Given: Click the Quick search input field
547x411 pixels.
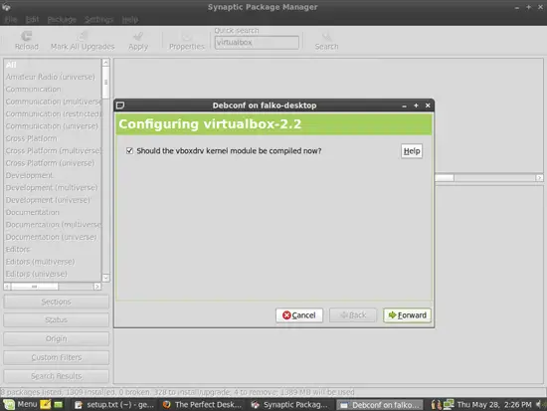Looking at the screenshot, I should point(257,42).
